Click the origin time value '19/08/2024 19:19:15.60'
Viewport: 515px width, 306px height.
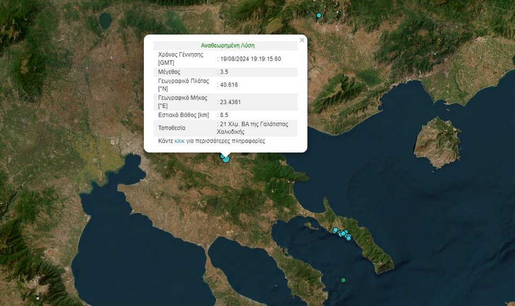point(251,59)
